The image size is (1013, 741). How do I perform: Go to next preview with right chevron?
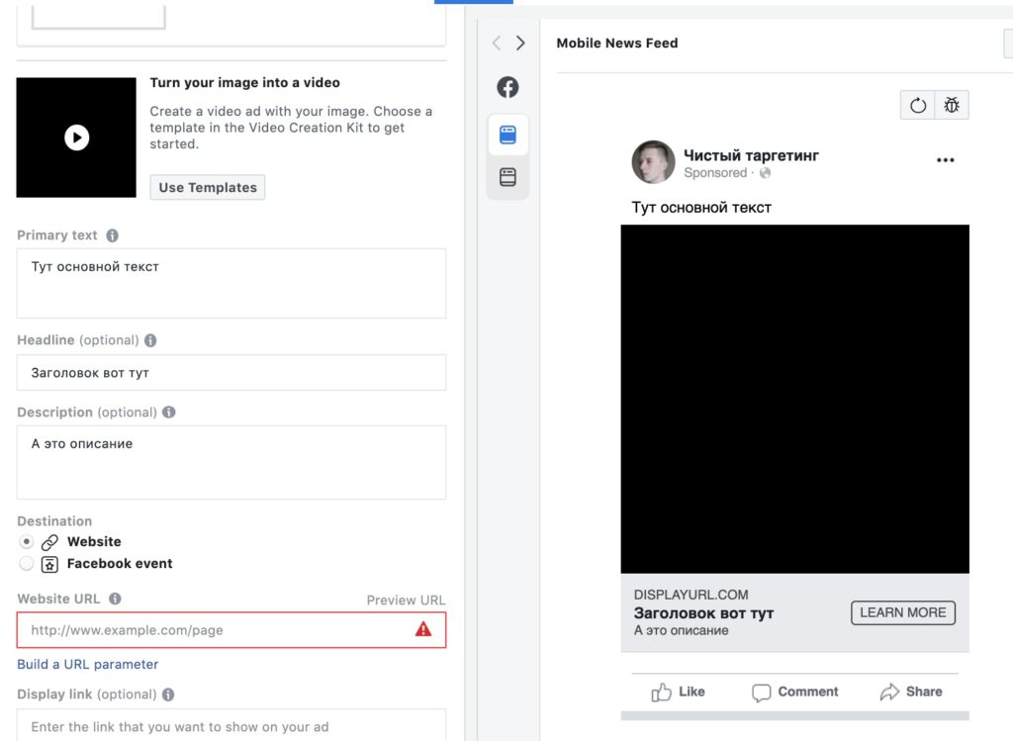pos(520,43)
